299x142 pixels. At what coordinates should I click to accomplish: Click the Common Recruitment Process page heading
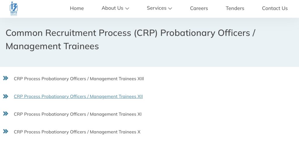pyautogui.click(x=131, y=39)
